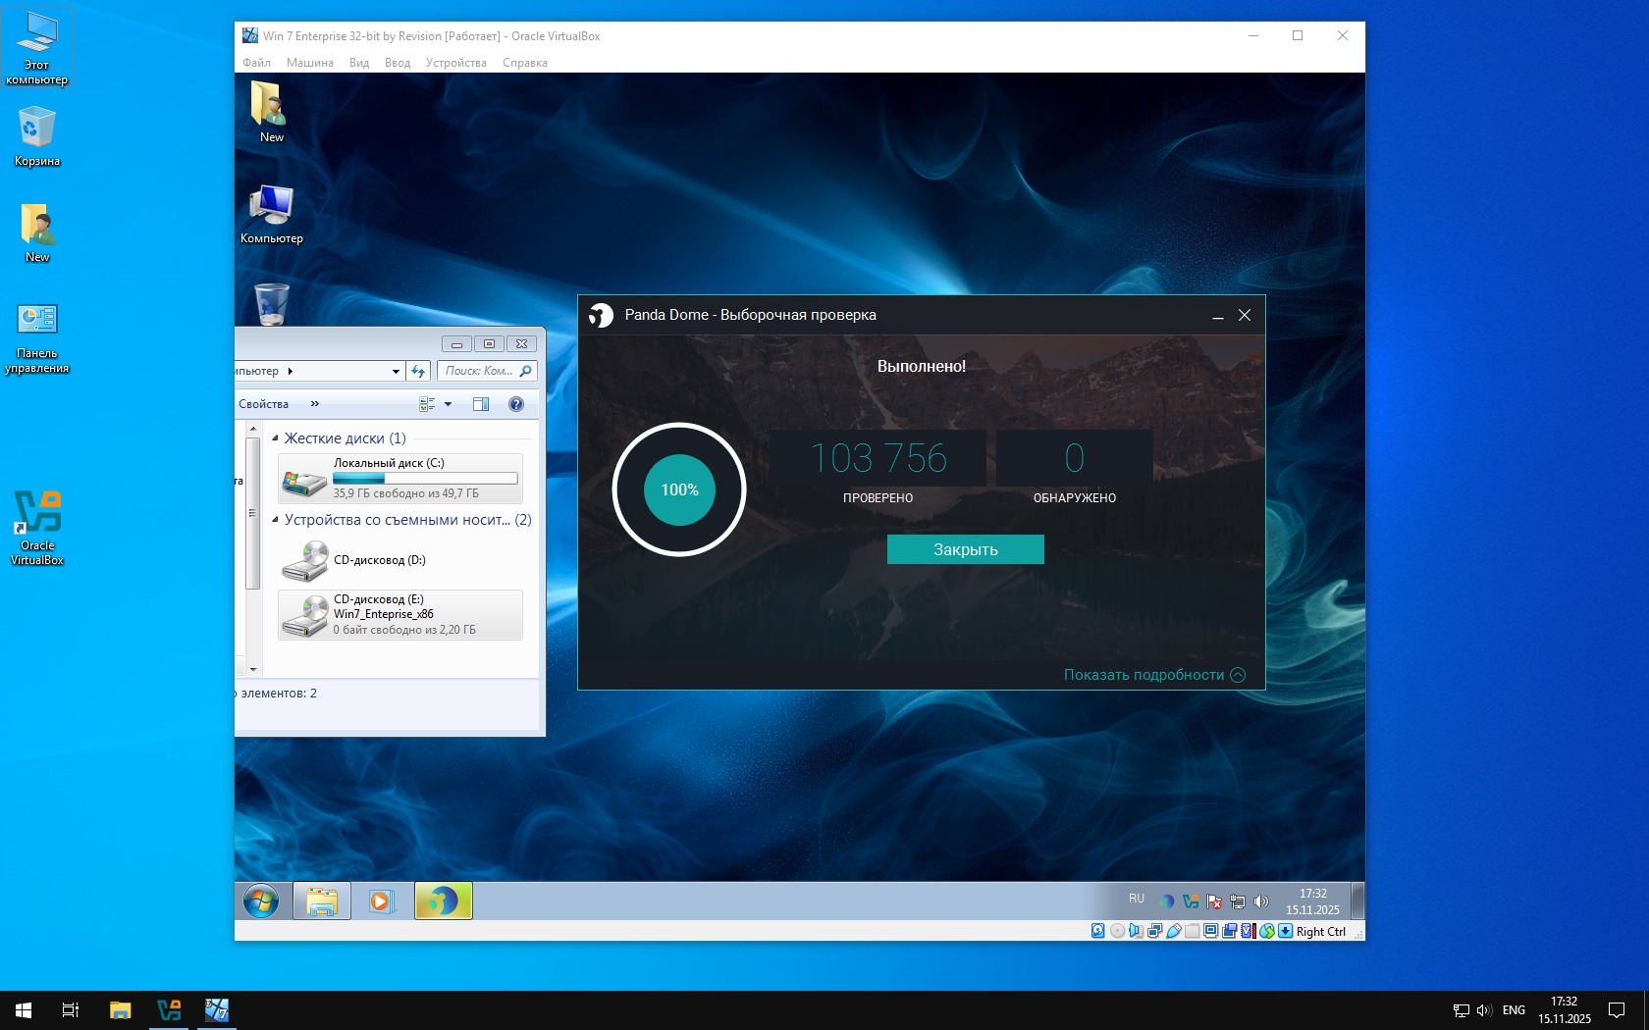Click the Panda Dome icon in the guest taskbar
The image size is (1649, 1030).
[444, 901]
